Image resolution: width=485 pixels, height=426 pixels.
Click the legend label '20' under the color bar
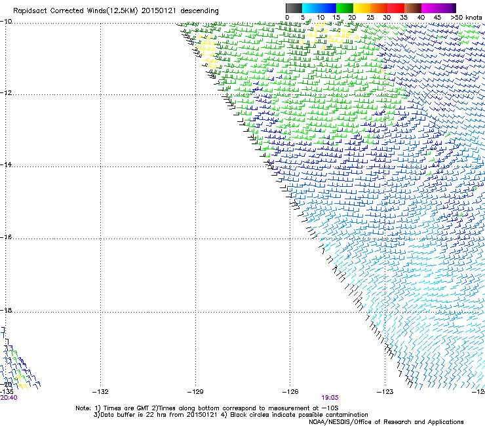352,18
